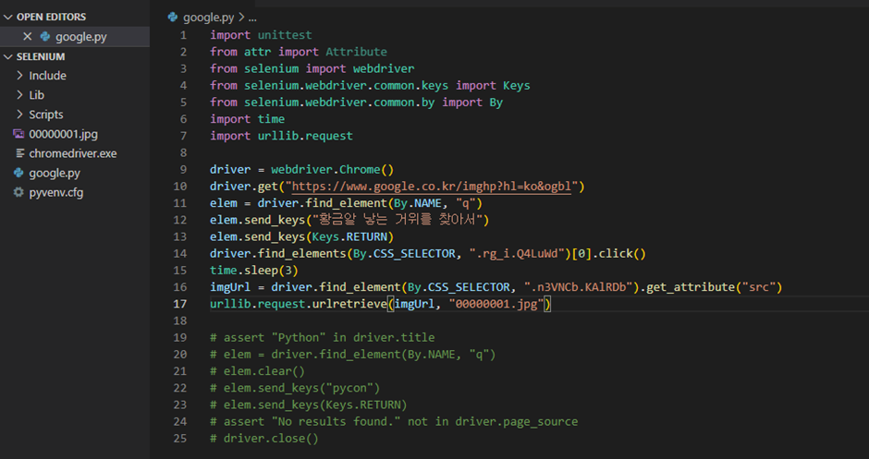
Task: Close the google.py open editor
Action: pos(27,37)
